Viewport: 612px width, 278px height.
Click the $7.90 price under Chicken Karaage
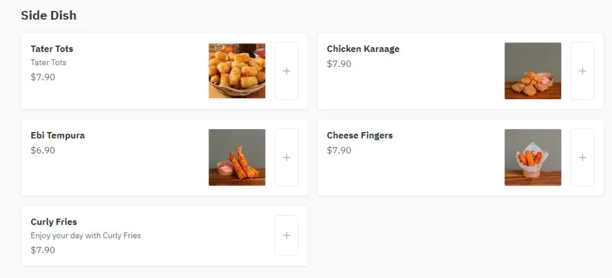tap(339, 64)
